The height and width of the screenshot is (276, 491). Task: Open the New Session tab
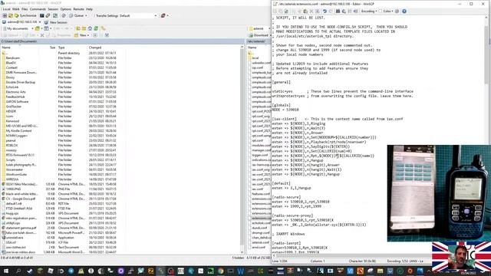56,22
